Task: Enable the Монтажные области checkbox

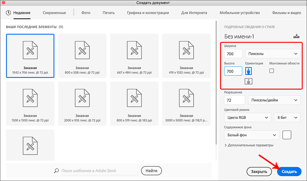Action: (271, 71)
